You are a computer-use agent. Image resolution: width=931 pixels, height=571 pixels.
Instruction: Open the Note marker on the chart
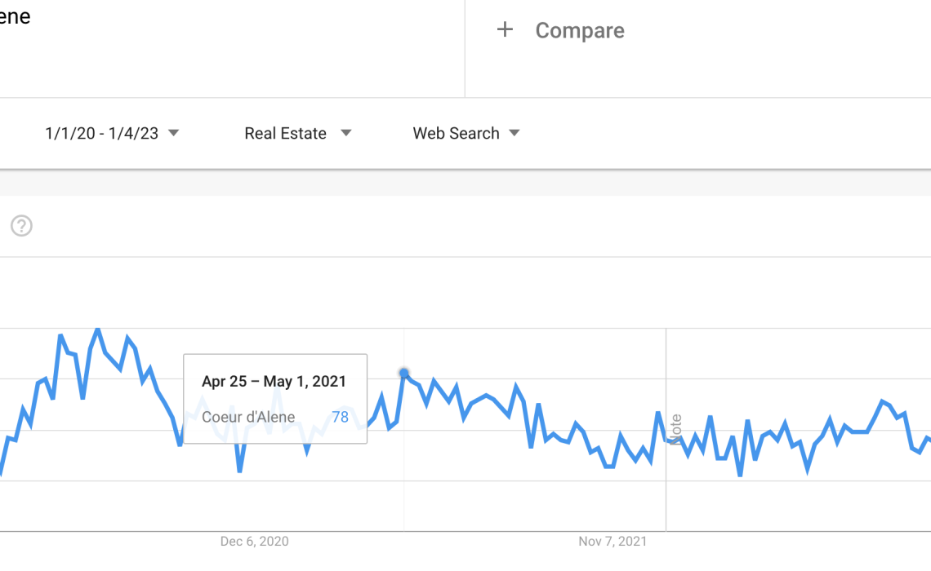point(675,429)
